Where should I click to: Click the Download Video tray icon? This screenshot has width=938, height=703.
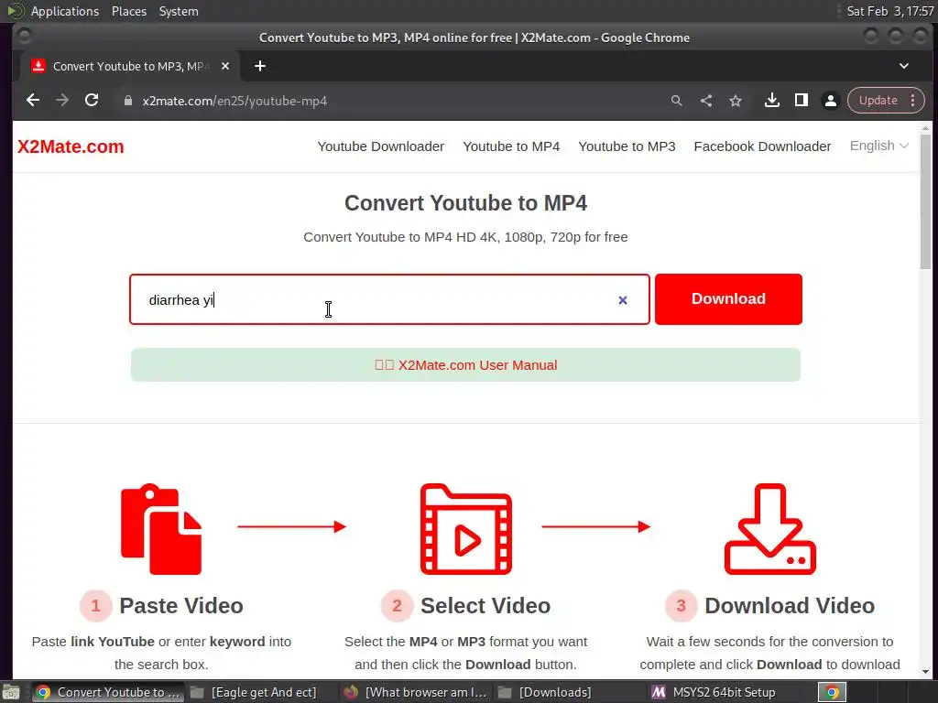(x=769, y=529)
